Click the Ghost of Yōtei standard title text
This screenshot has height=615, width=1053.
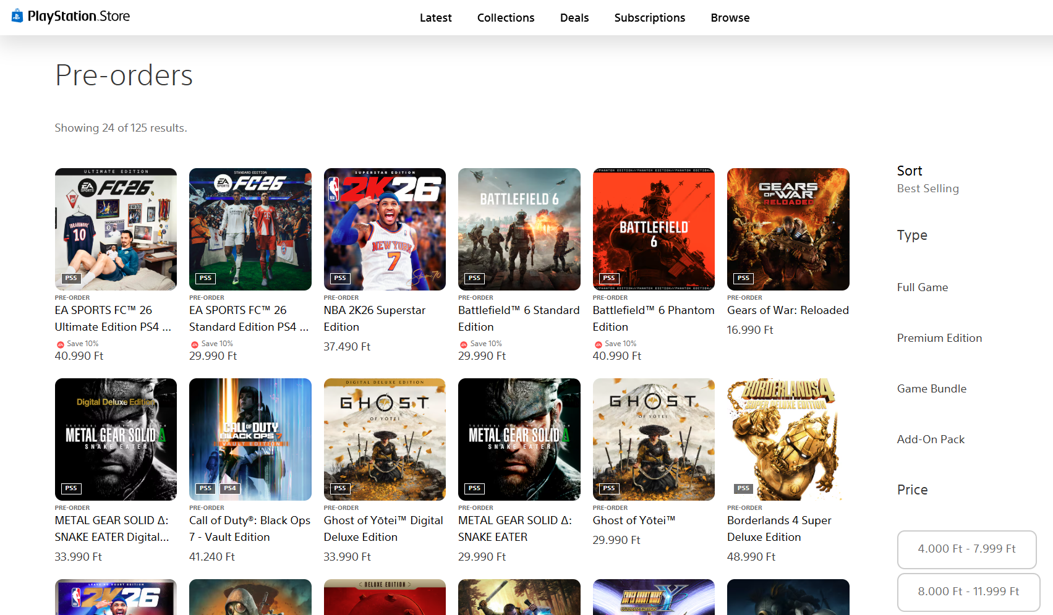[x=634, y=520]
